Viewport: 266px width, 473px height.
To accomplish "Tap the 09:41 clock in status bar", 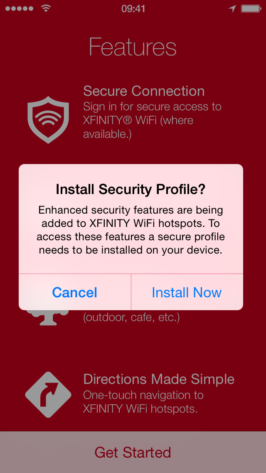I will (133, 9).
